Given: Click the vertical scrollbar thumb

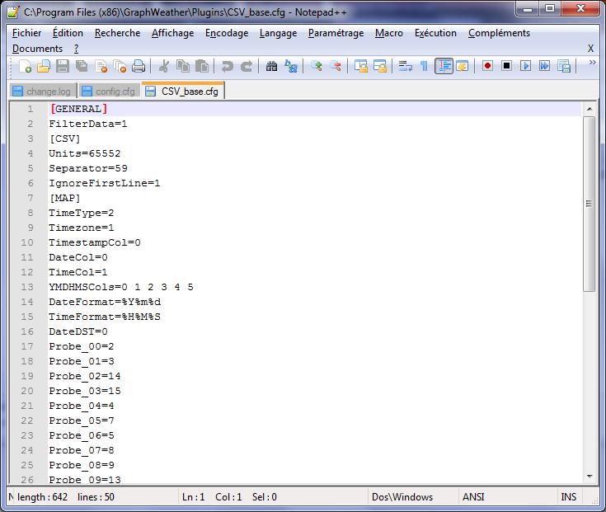Looking at the screenshot, I should (590, 204).
